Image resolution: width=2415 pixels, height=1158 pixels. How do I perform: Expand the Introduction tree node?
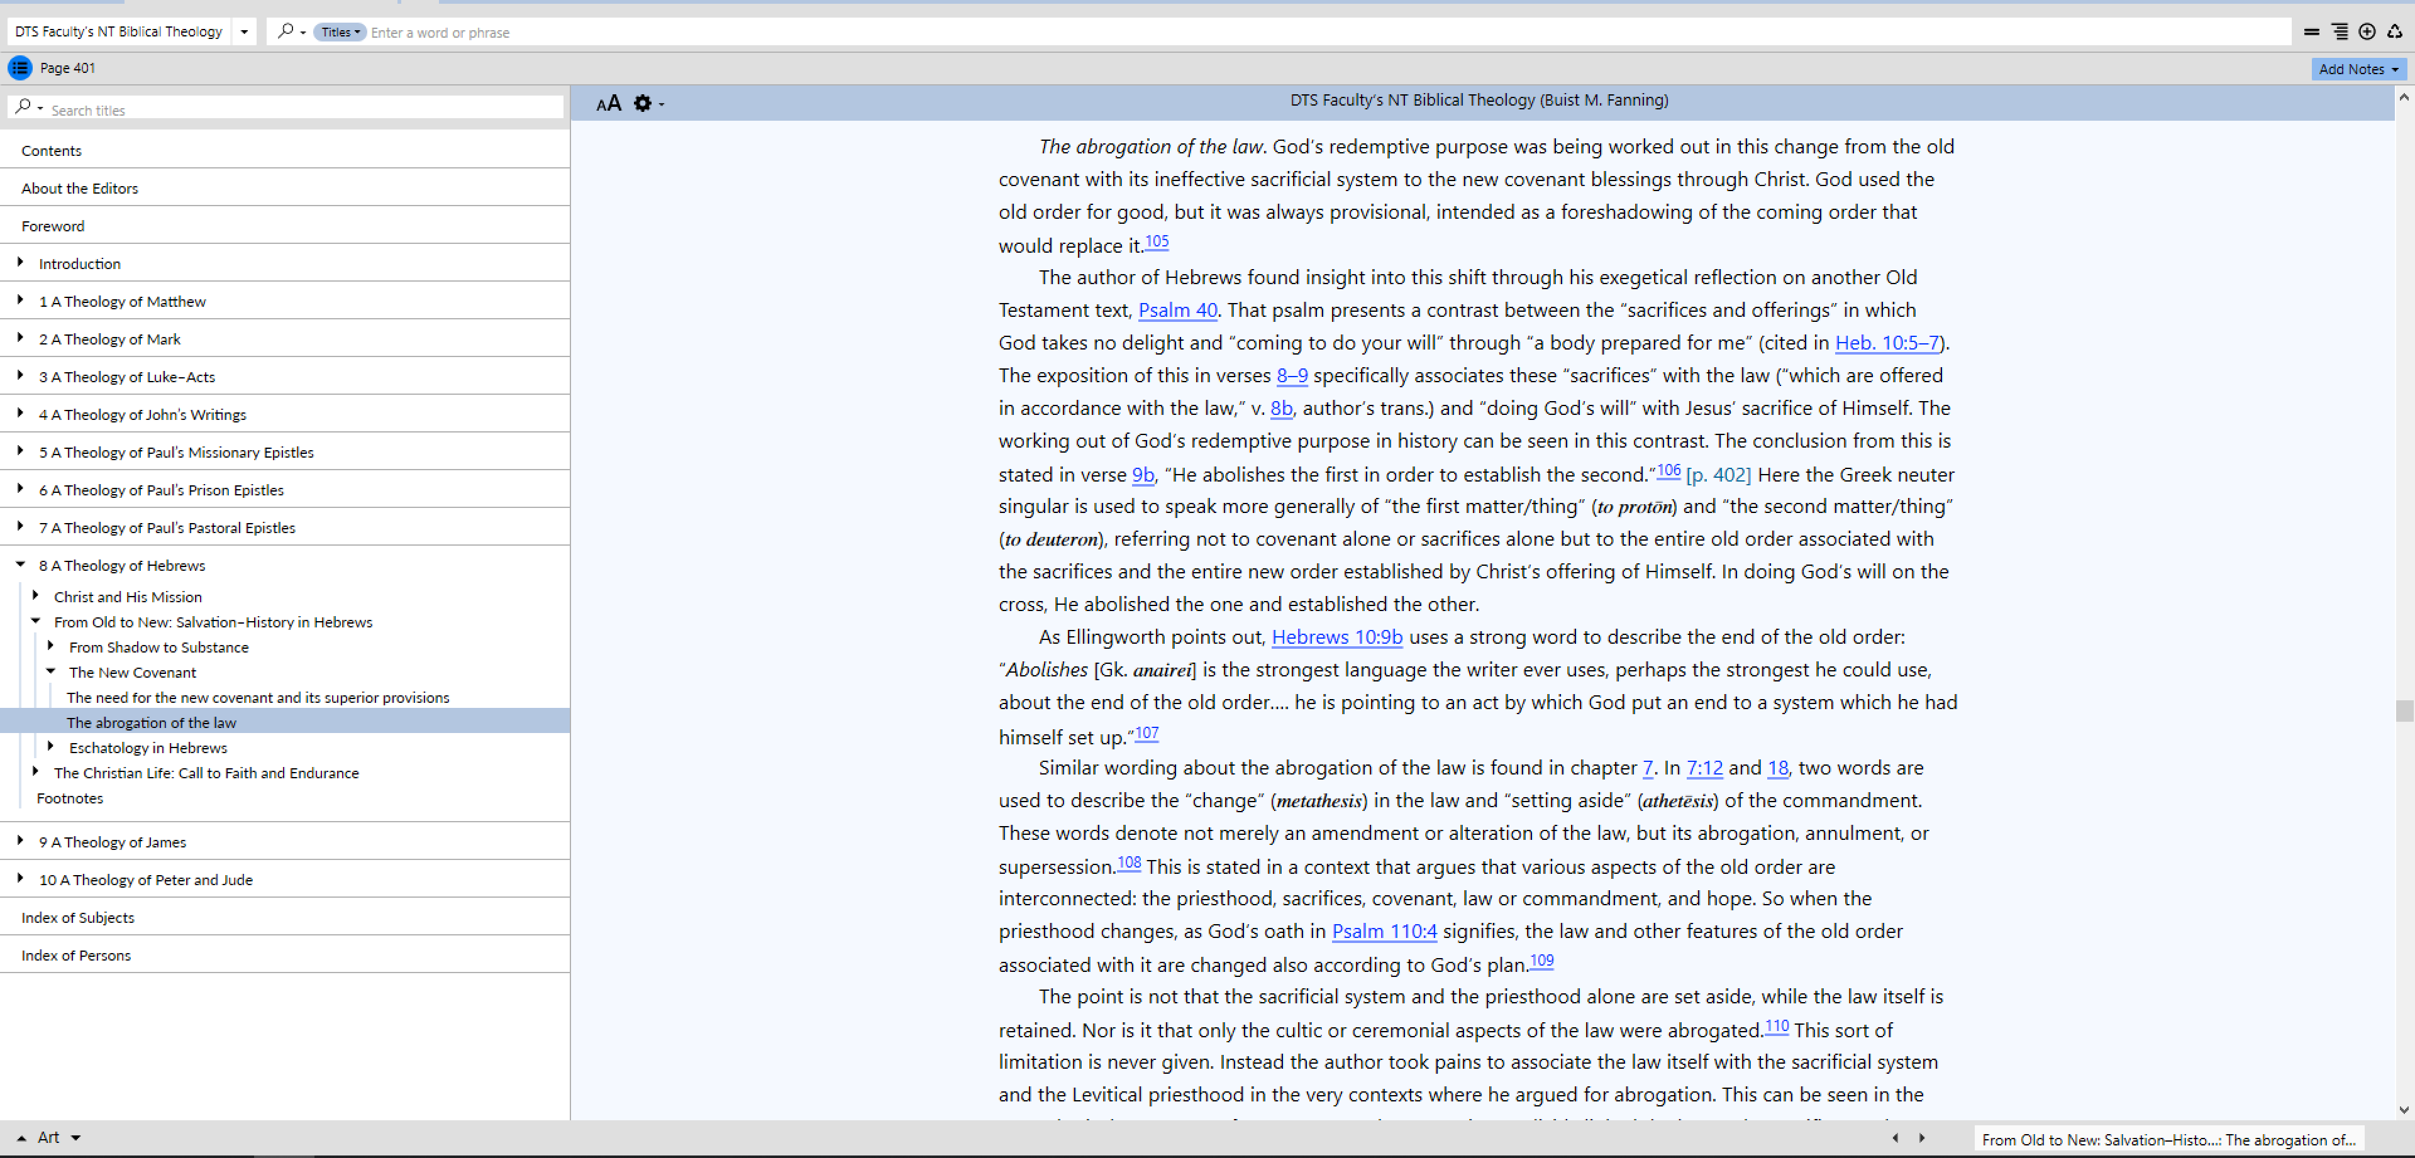(19, 262)
